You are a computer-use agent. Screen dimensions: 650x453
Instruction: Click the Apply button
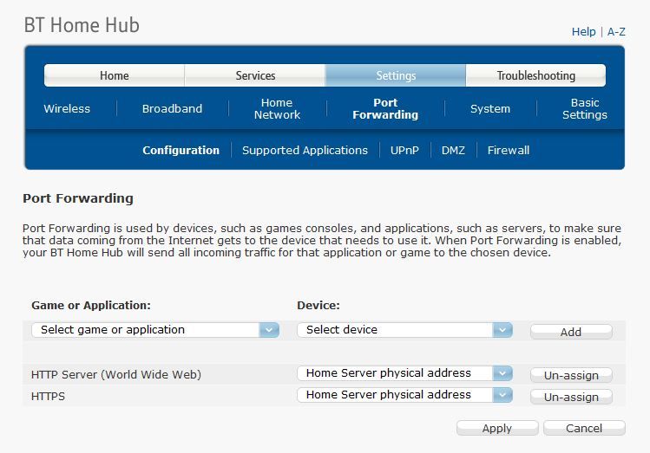(497, 428)
